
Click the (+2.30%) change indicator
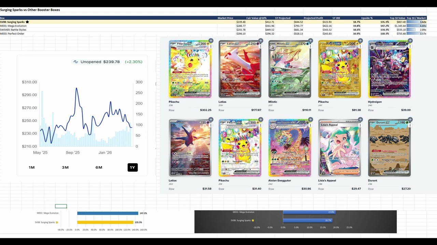click(x=133, y=62)
